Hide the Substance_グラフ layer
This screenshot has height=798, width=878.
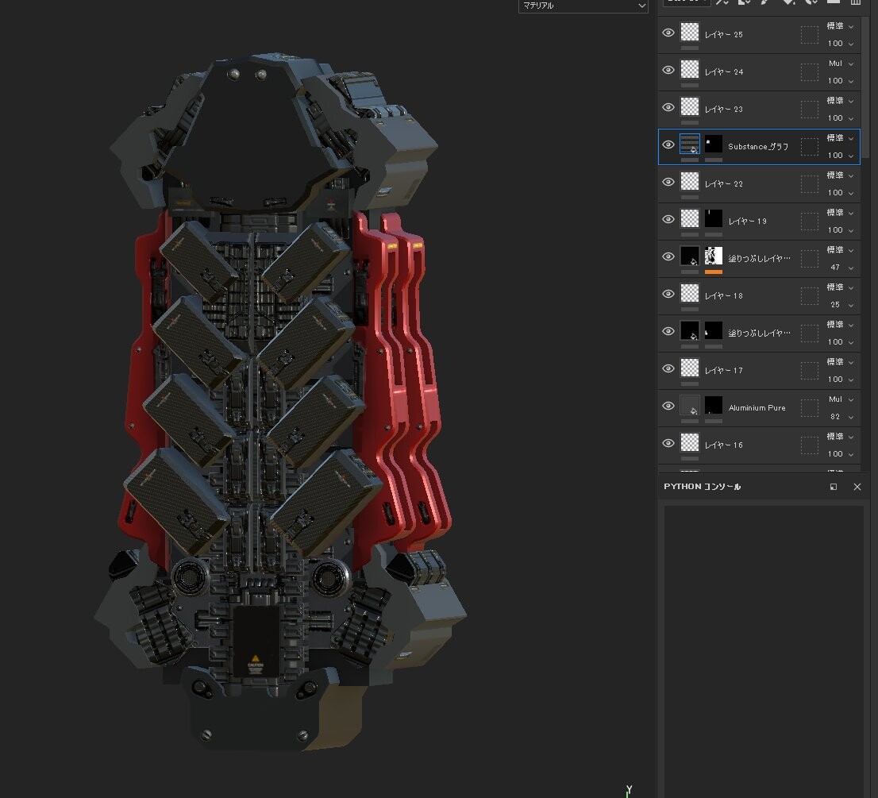(x=668, y=145)
